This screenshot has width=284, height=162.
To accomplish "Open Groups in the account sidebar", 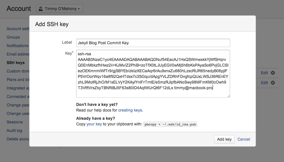I will (x=13, y=37).
